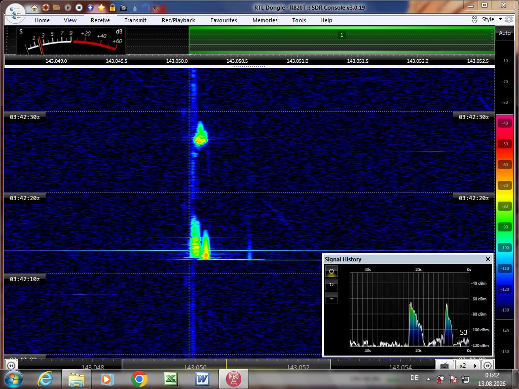This screenshot has height=389, width=519.
Task: Click the Auto level button
Action: click(505, 33)
